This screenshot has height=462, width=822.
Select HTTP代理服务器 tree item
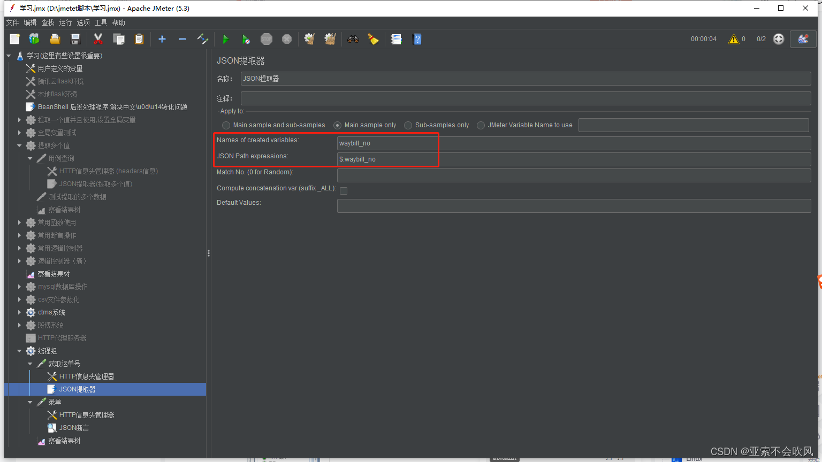[62, 338]
